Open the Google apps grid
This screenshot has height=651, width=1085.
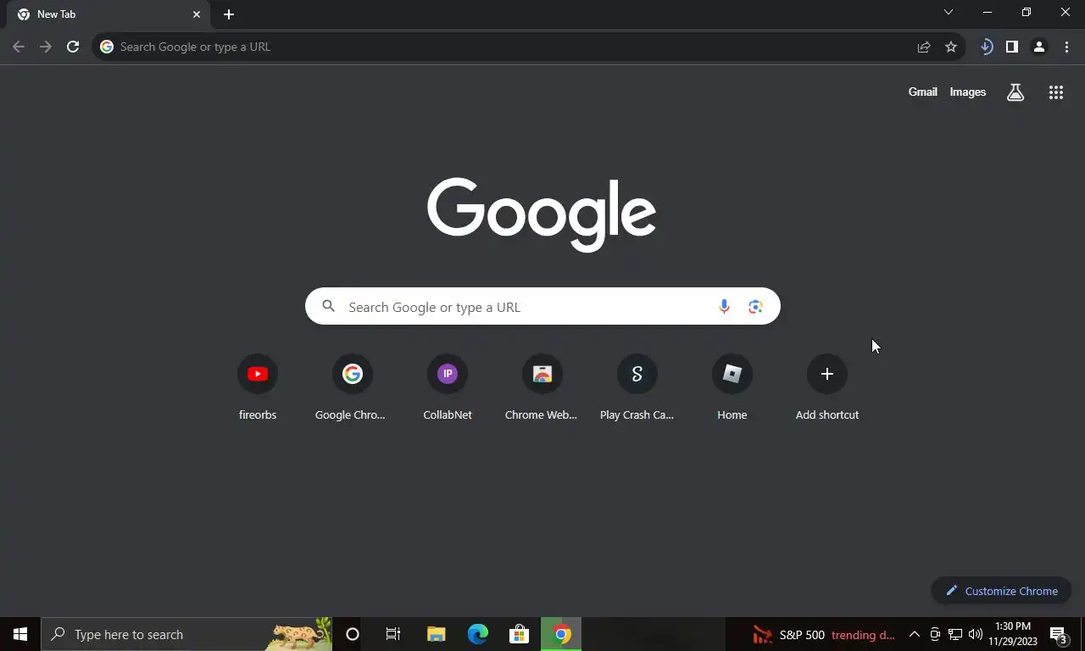1056,92
